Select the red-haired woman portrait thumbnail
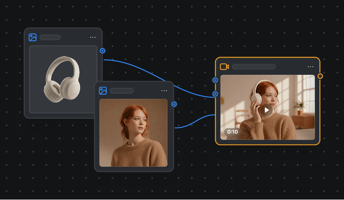 pos(133,132)
